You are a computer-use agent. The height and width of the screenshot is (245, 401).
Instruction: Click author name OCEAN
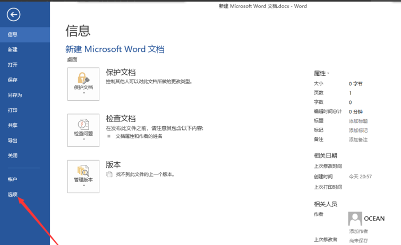click(374, 218)
